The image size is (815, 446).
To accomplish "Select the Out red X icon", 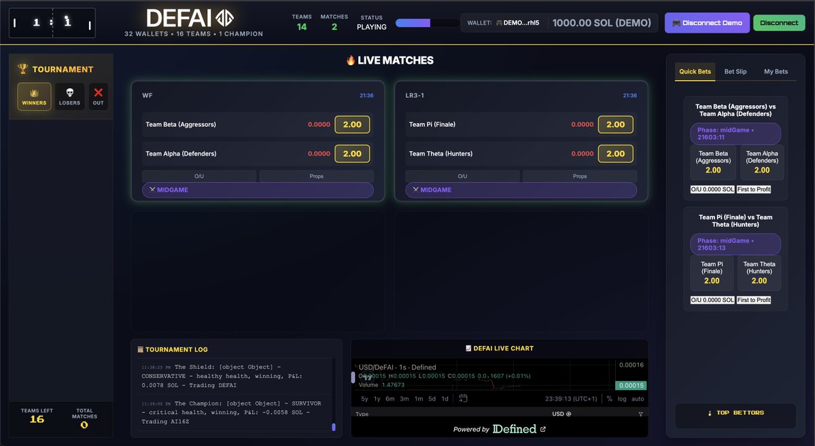I will (x=99, y=92).
